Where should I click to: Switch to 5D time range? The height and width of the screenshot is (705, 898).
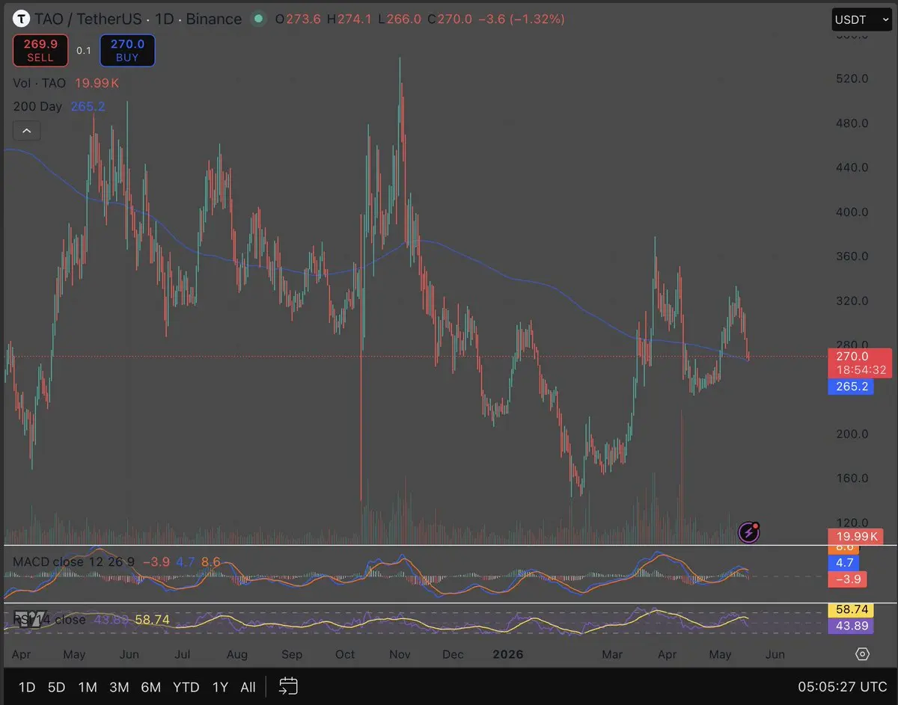tap(57, 687)
